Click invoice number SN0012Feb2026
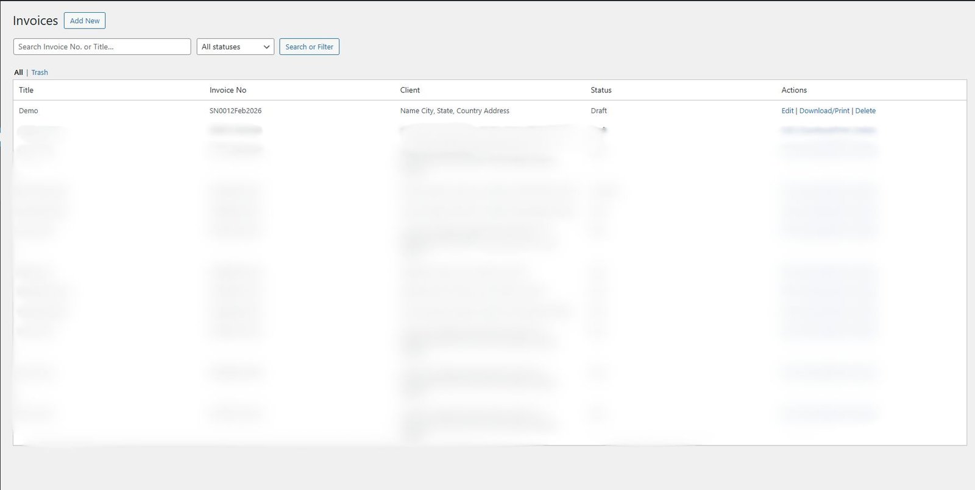 [235, 111]
